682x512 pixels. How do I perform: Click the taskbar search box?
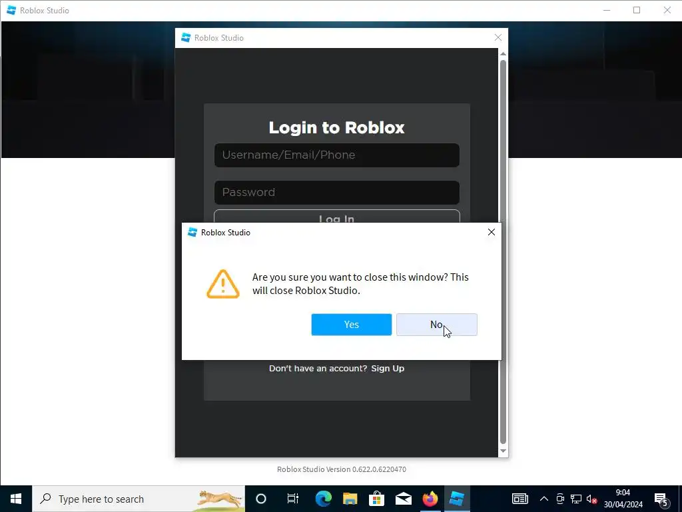[x=139, y=499]
